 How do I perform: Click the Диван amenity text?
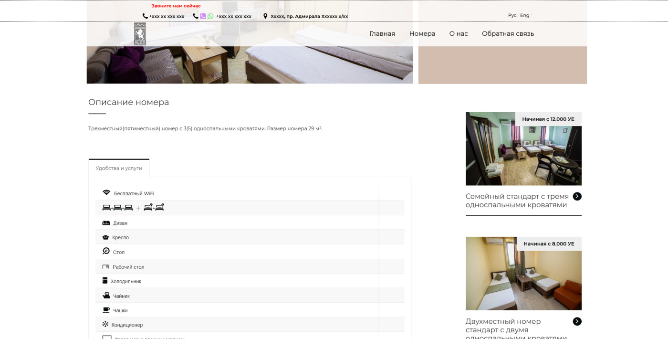[x=120, y=223]
